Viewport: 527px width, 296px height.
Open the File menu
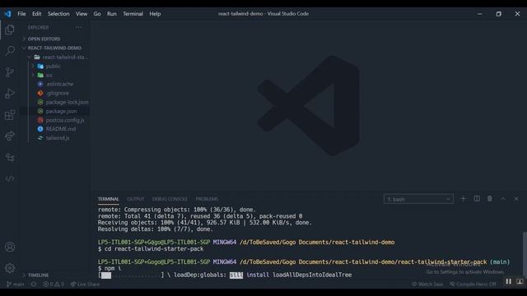click(21, 14)
